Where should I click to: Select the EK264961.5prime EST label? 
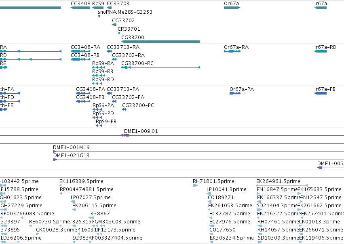[278, 181]
